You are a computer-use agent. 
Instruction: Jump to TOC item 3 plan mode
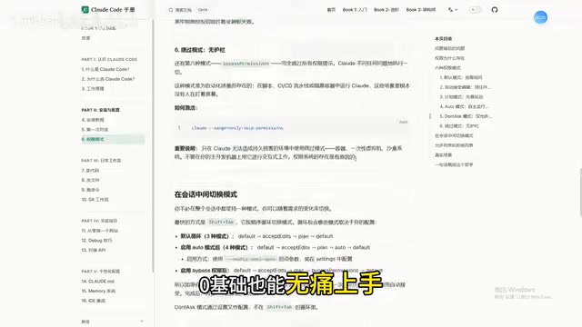pos(461,97)
